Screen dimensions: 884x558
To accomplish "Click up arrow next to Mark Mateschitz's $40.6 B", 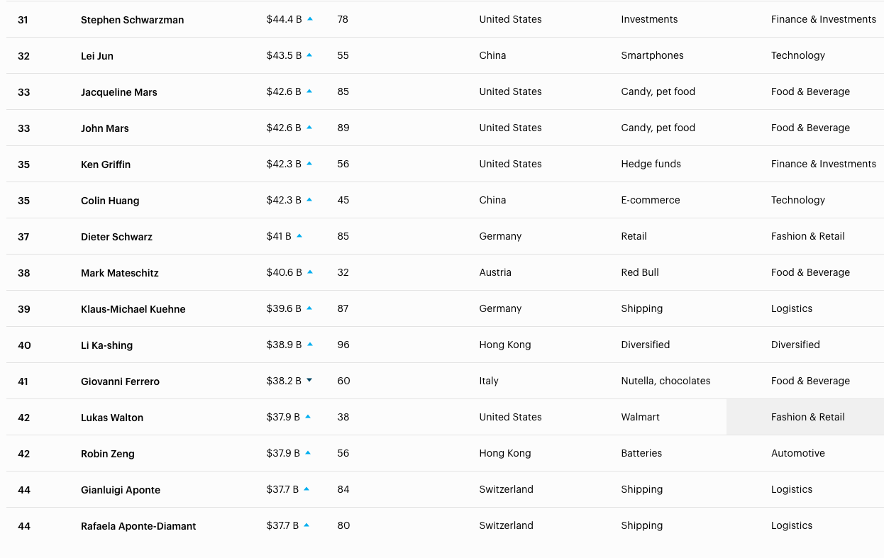I will pyautogui.click(x=310, y=272).
